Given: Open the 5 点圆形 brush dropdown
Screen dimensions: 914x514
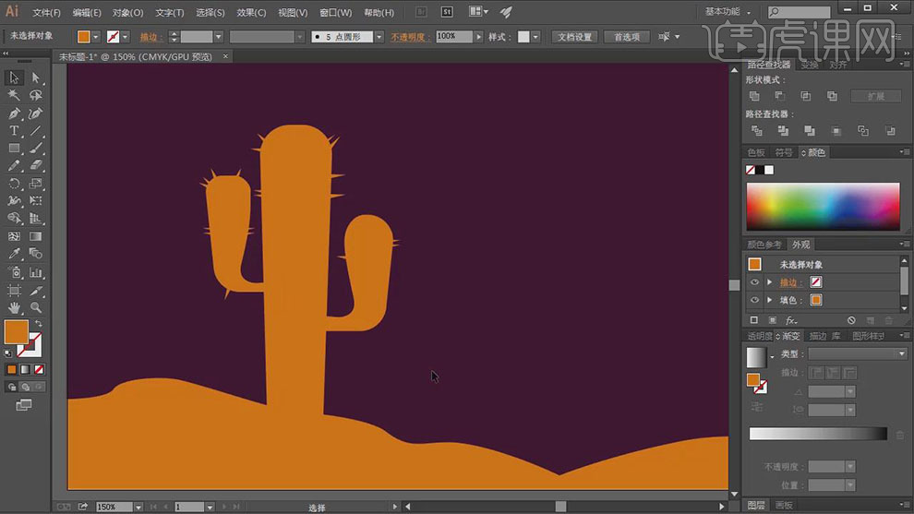Looking at the screenshot, I should [379, 37].
